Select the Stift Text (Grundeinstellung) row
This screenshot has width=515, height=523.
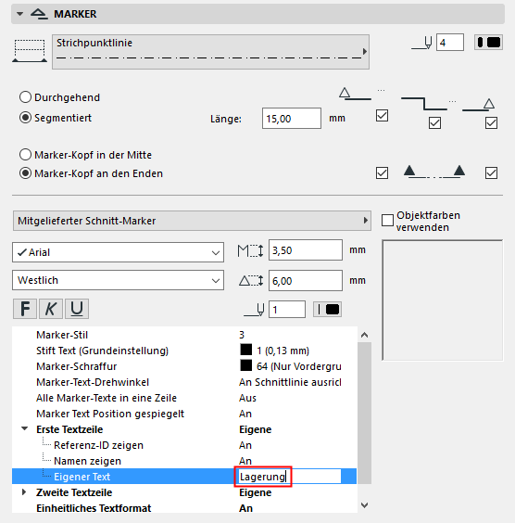pyautogui.click(x=184, y=351)
